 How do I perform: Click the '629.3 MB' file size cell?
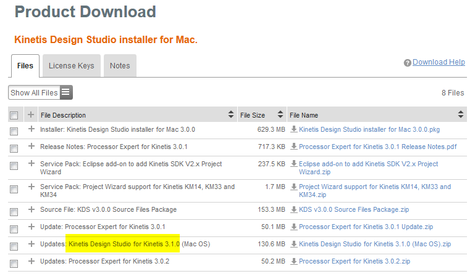(x=271, y=129)
